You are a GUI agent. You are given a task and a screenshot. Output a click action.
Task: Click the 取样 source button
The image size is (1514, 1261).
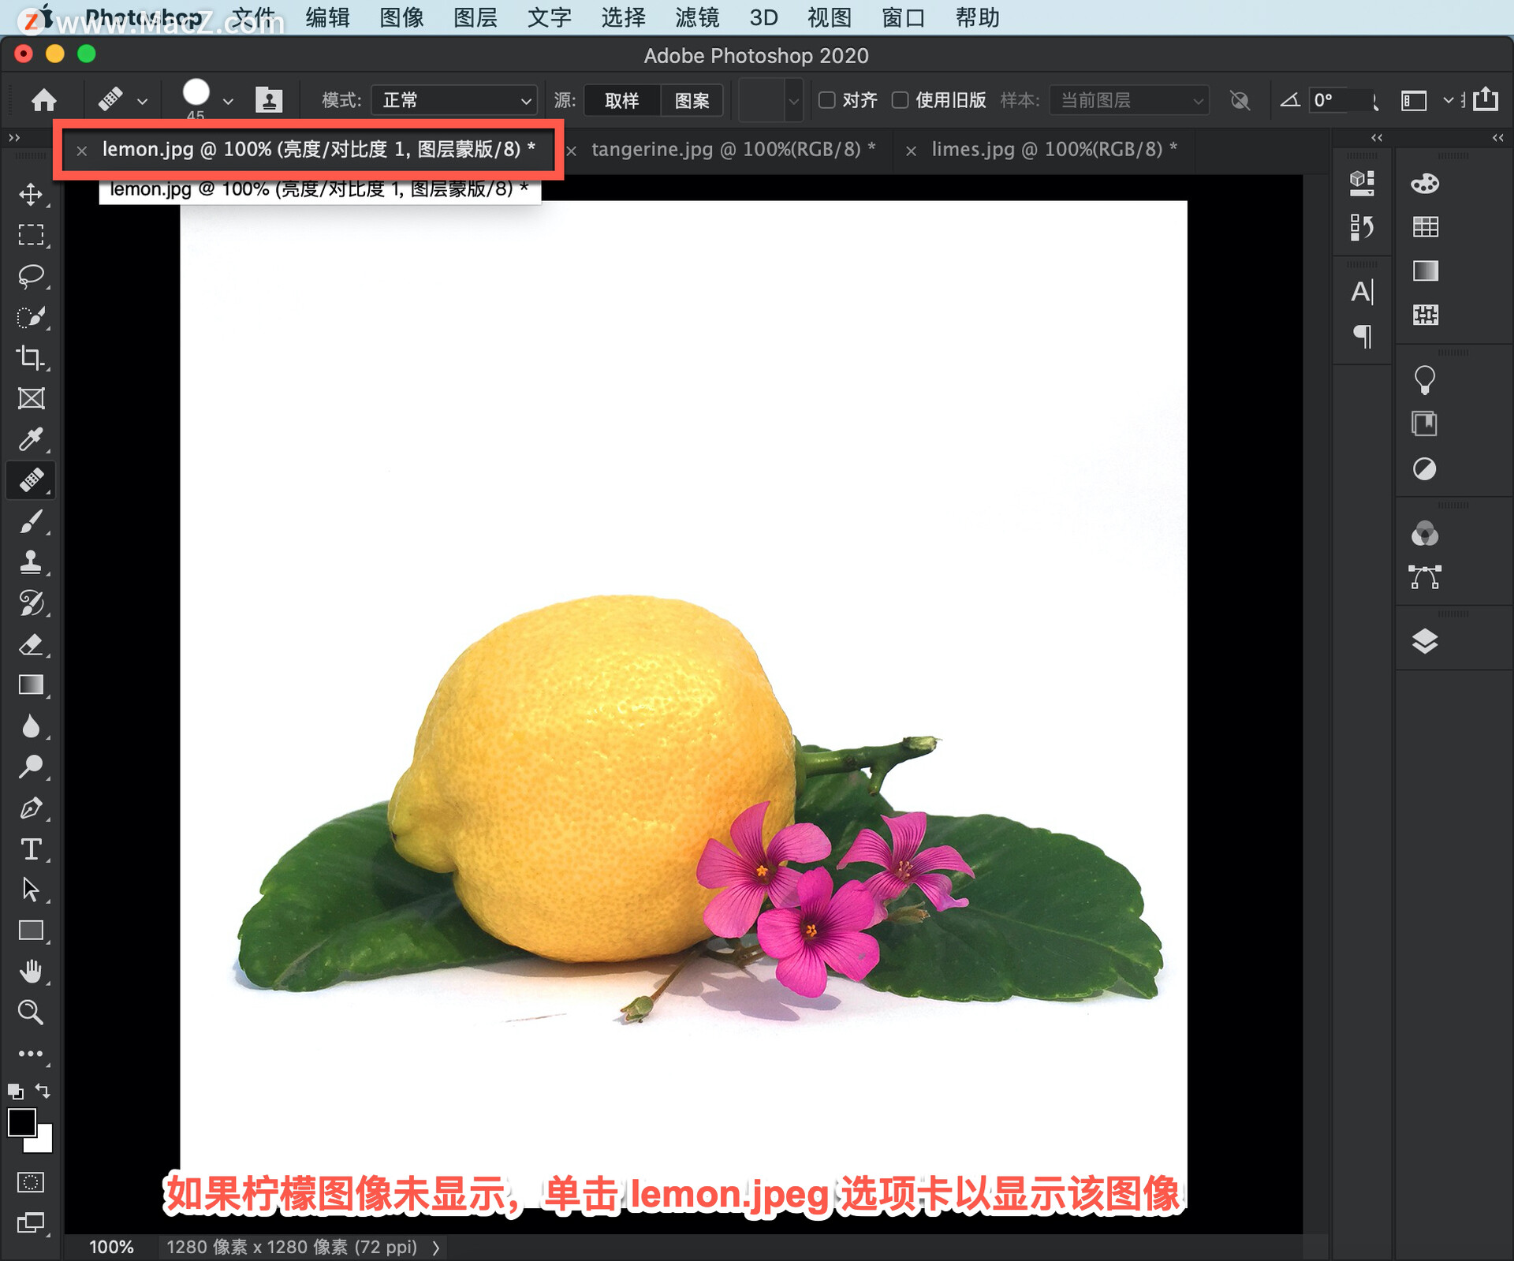click(621, 100)
